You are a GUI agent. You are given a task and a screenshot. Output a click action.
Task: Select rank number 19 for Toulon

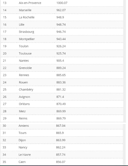point(5,46)
